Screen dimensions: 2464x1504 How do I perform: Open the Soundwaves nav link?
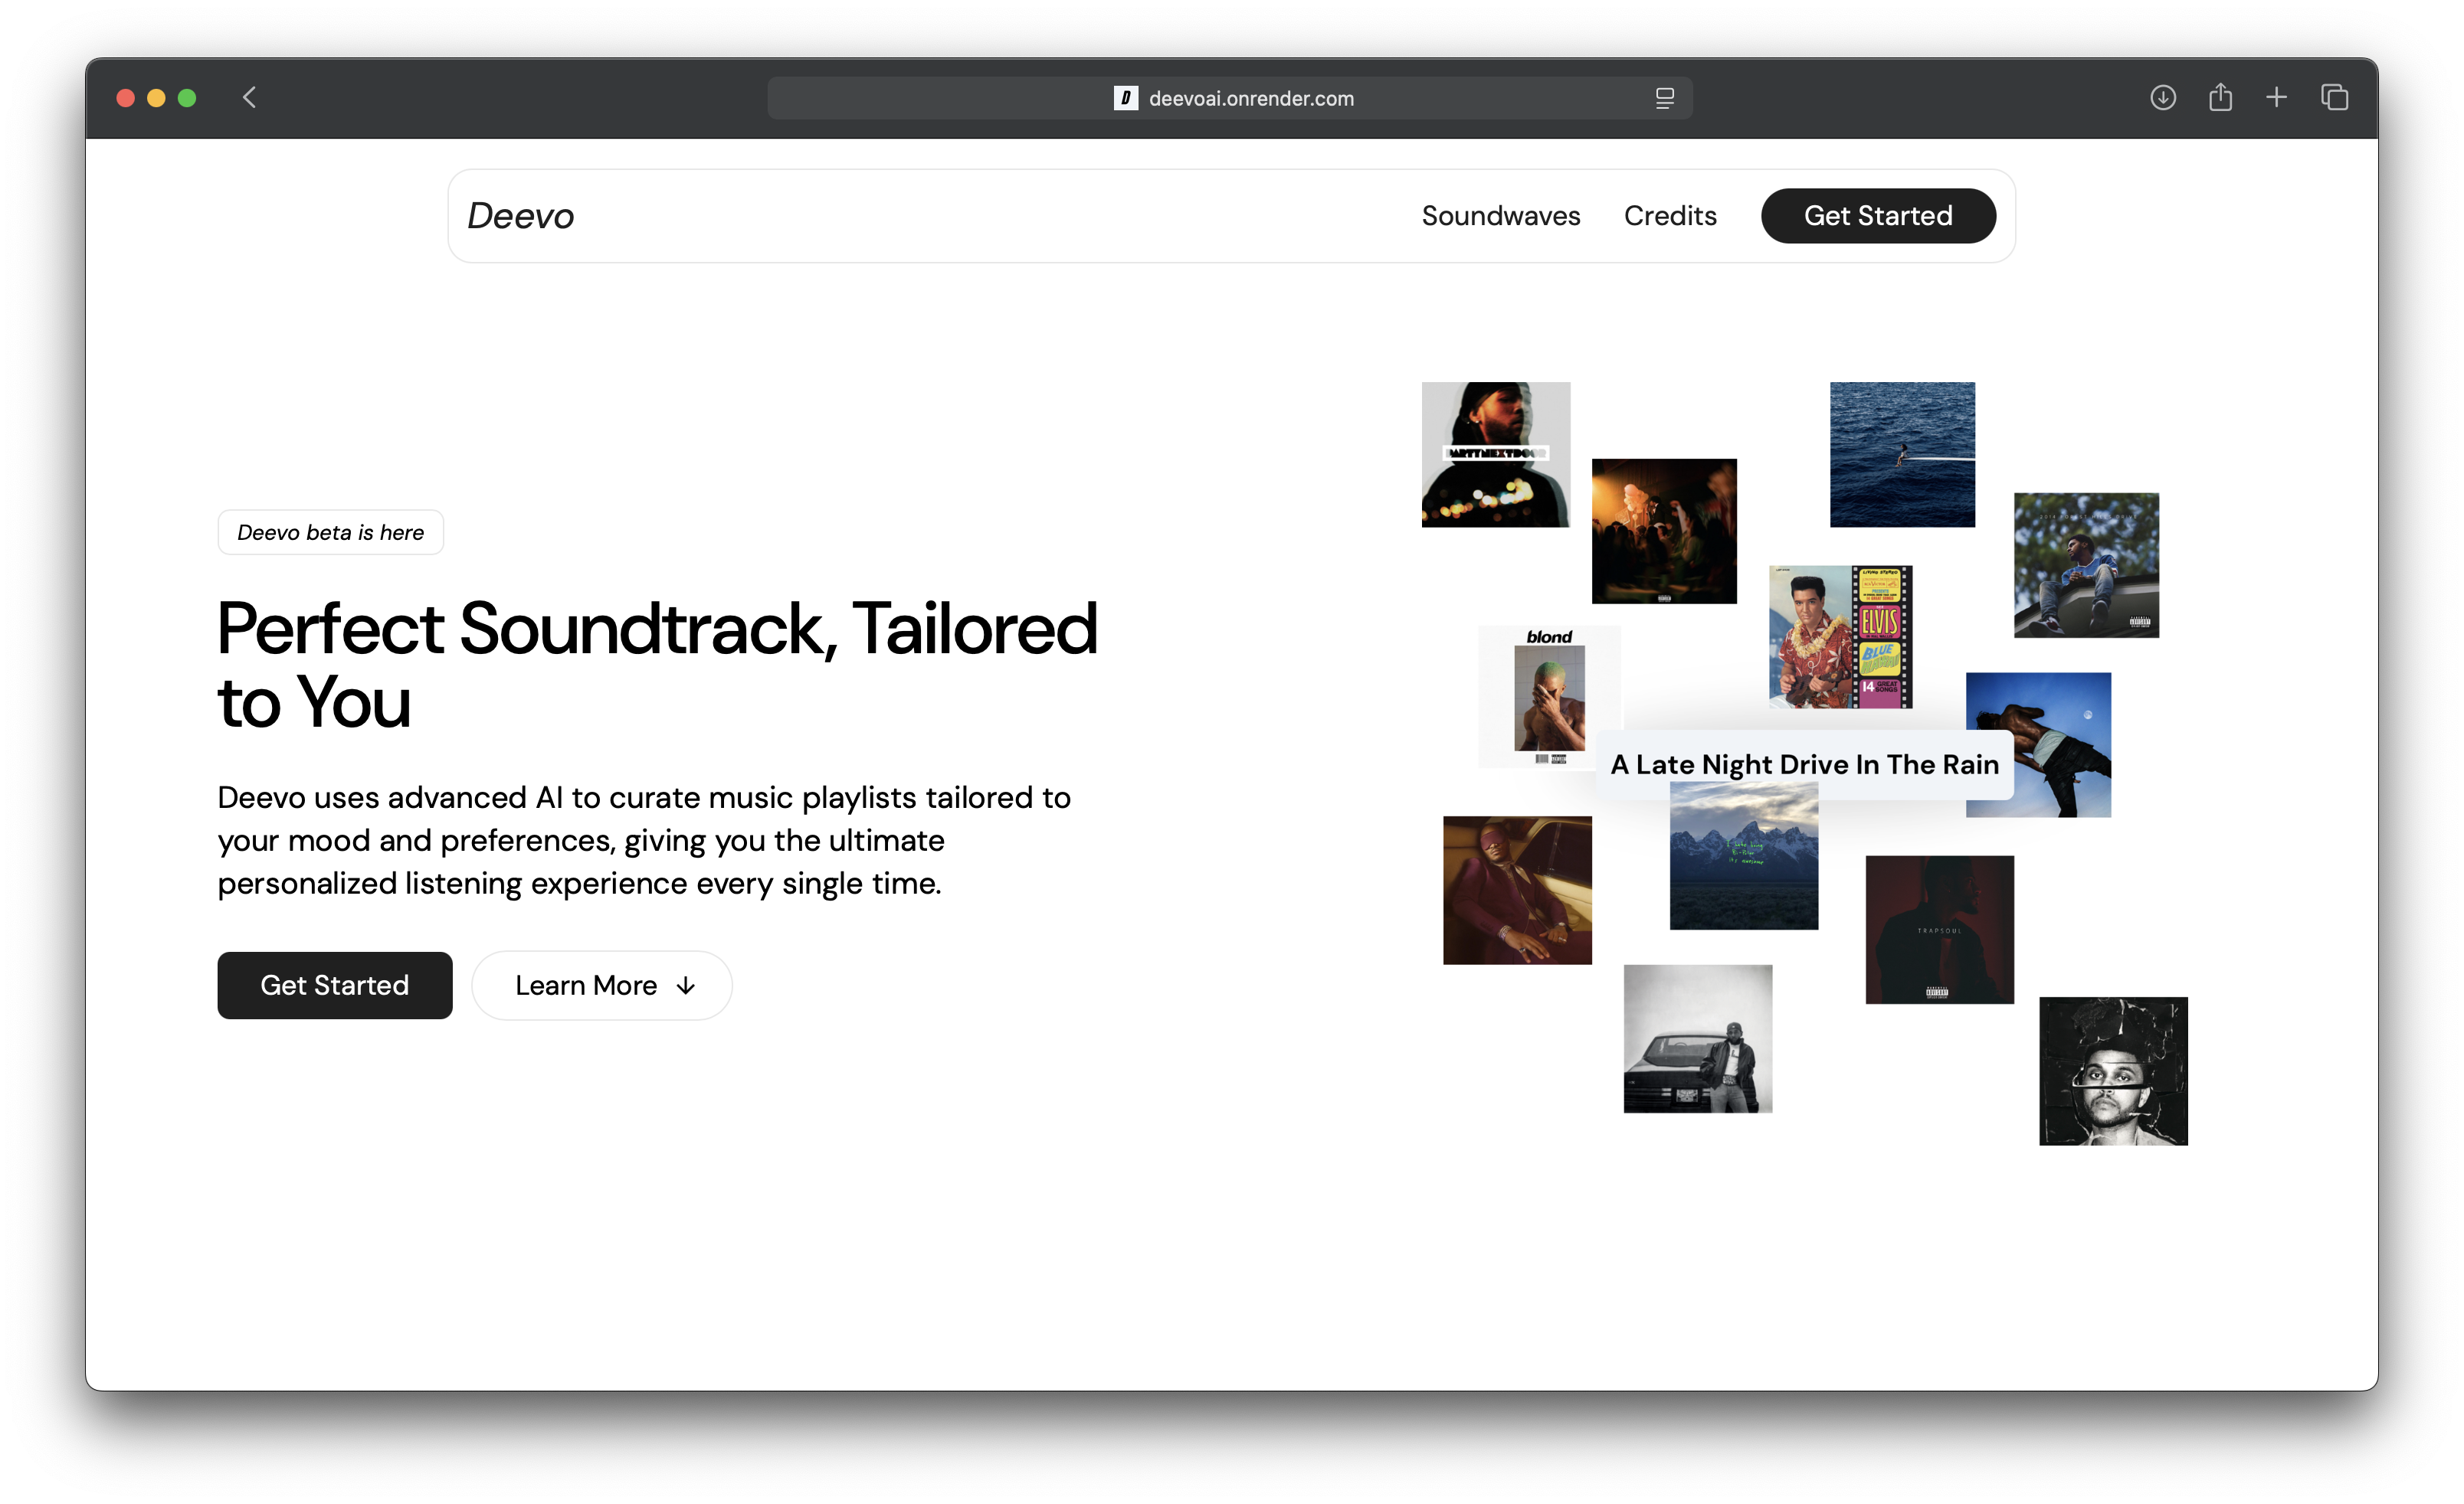click(1501, 216)
